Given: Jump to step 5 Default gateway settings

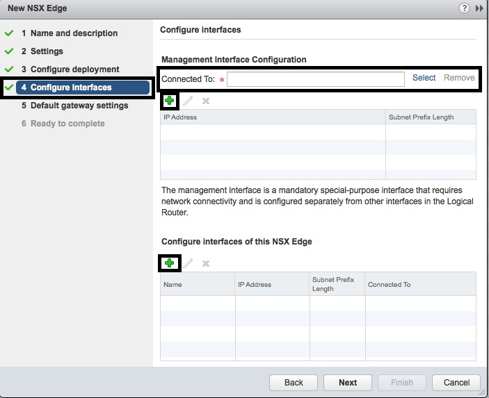Looking at the screenshot, I should (x=79, y=106).
